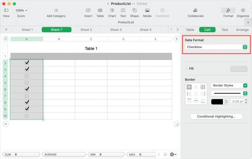Open the Table inspector tab
252x159 pixels.
[190, 30]
